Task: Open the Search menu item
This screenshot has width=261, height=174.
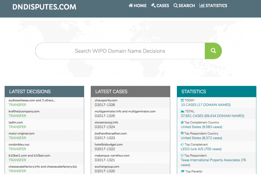Action: (184, 6)
